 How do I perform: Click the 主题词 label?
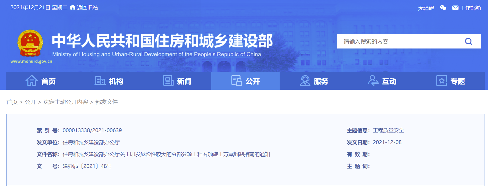point(358,166)
